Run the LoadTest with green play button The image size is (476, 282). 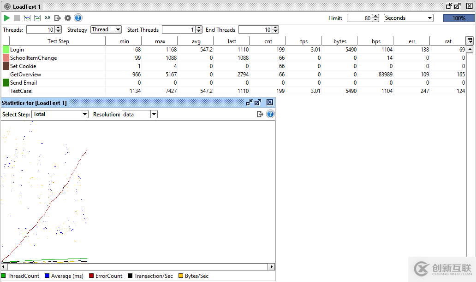(x=6, y=18)
